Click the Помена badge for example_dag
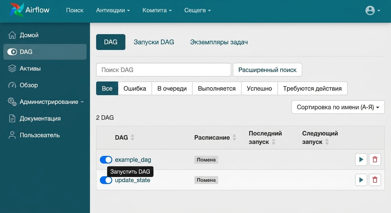391x213 pixels. pyautogui.click(x=206, y=160)
